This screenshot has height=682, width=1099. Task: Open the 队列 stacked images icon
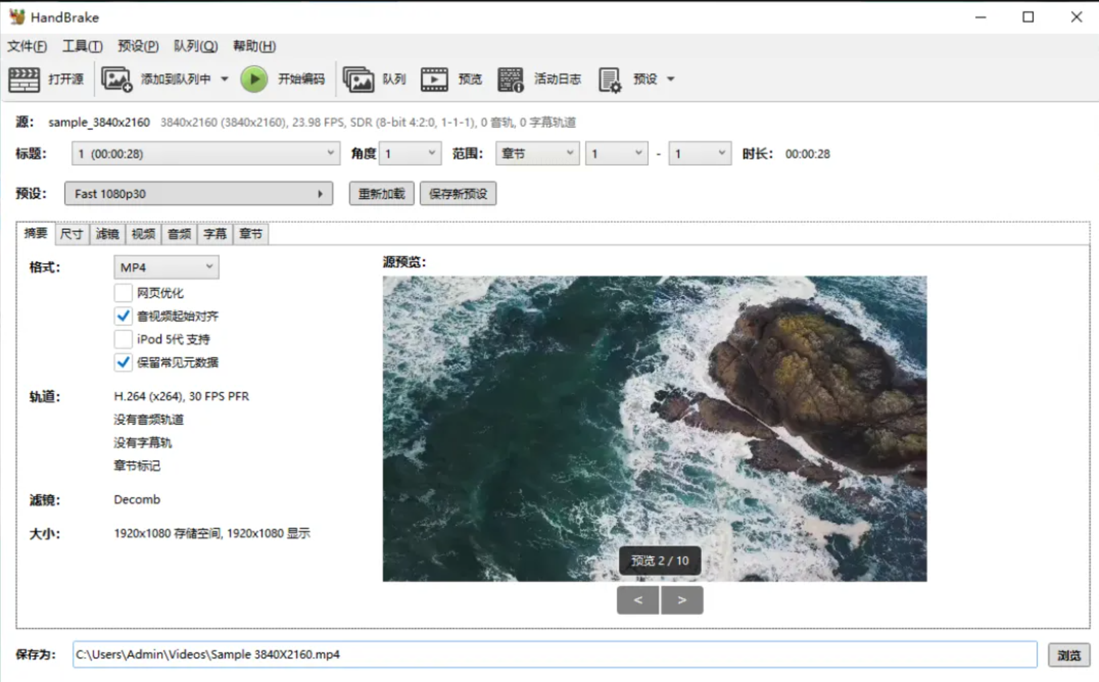click(358, 79)
